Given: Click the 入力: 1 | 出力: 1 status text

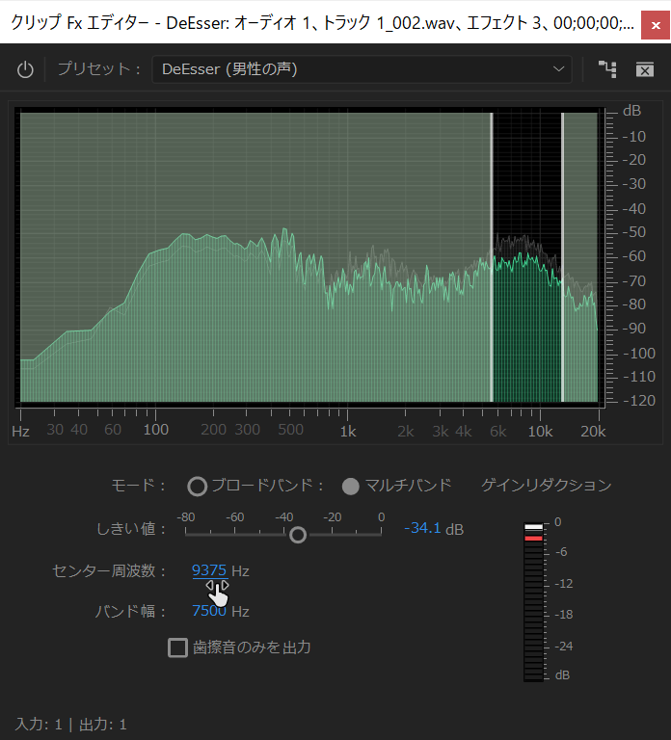Looking at the screenshot, I should [x=70, y=724].
